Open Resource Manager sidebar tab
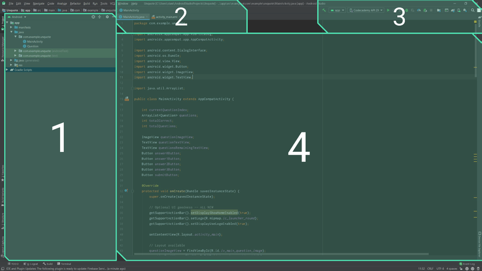The height and width of the screenshot is (271, 482). (x=2, y=48)
